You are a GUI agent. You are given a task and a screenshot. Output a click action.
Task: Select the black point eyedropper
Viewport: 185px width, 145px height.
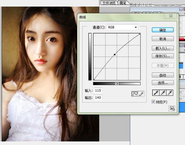[x=156, y=93]
